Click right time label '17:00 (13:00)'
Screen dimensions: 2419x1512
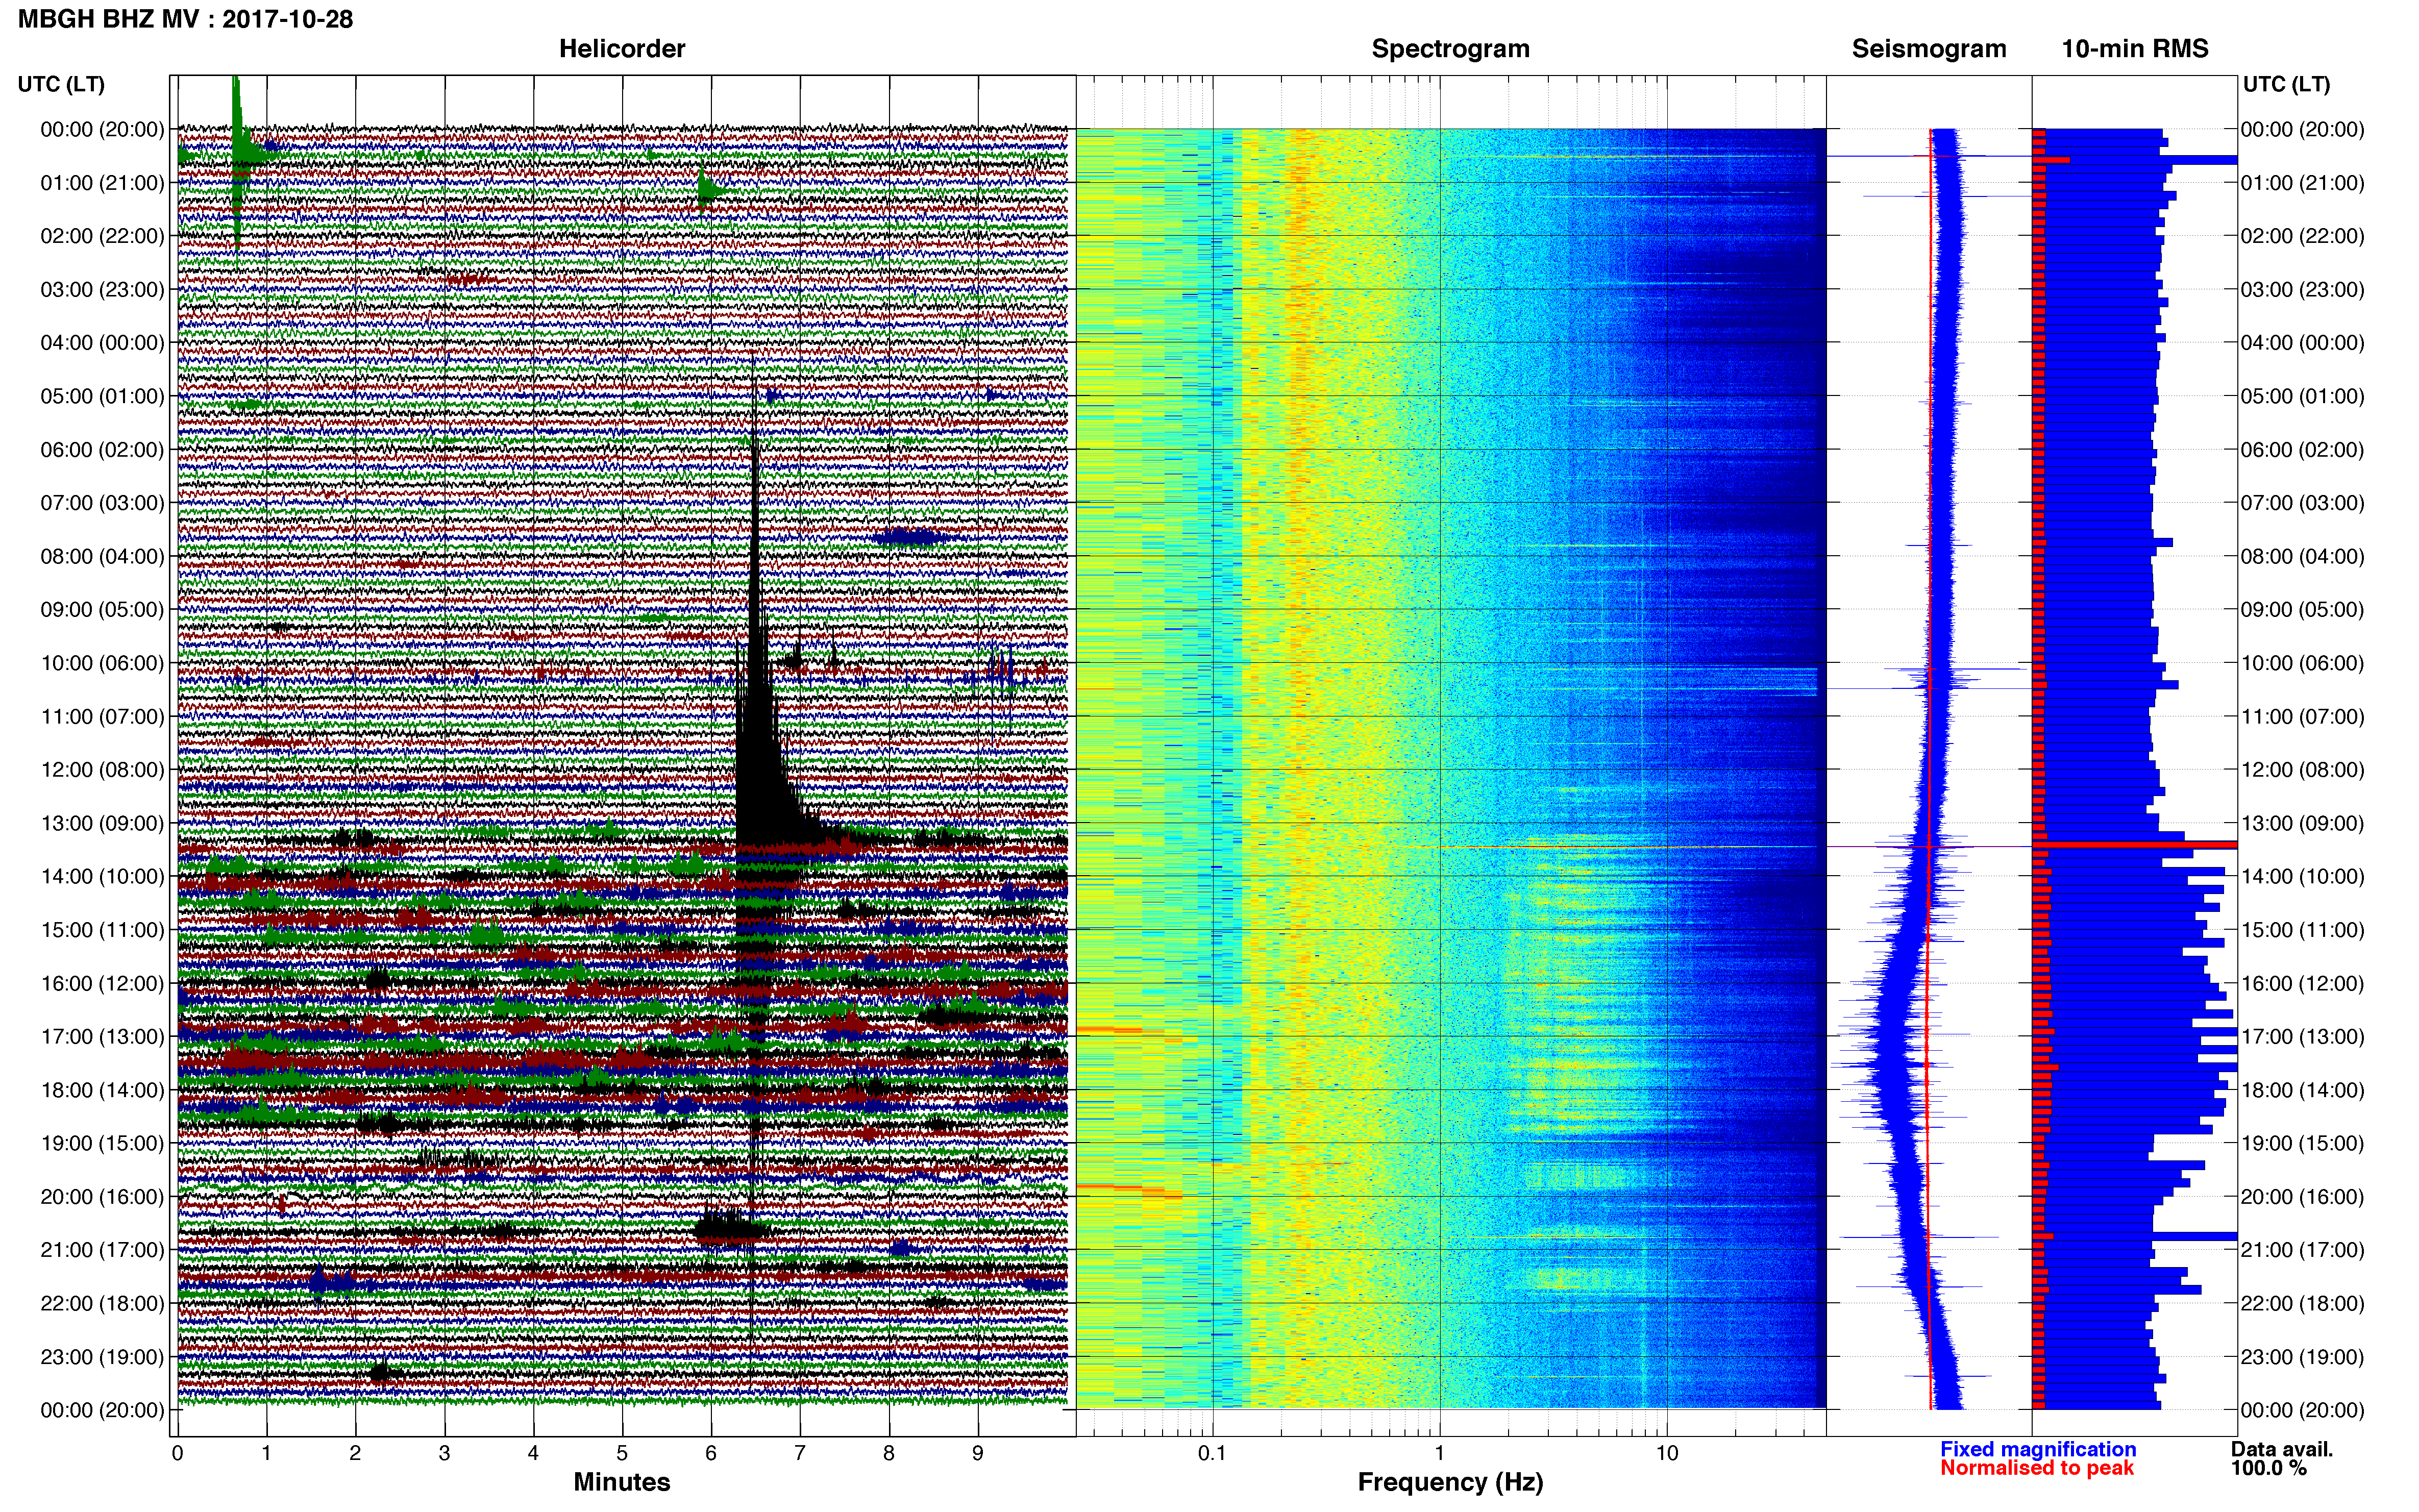(2302, 1037)
